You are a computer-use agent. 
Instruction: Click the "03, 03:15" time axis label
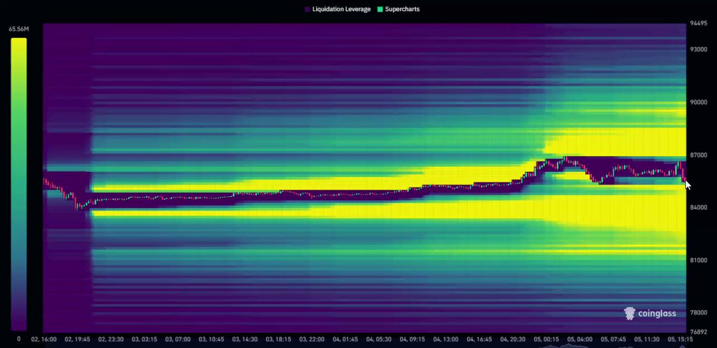coord(145,339)
